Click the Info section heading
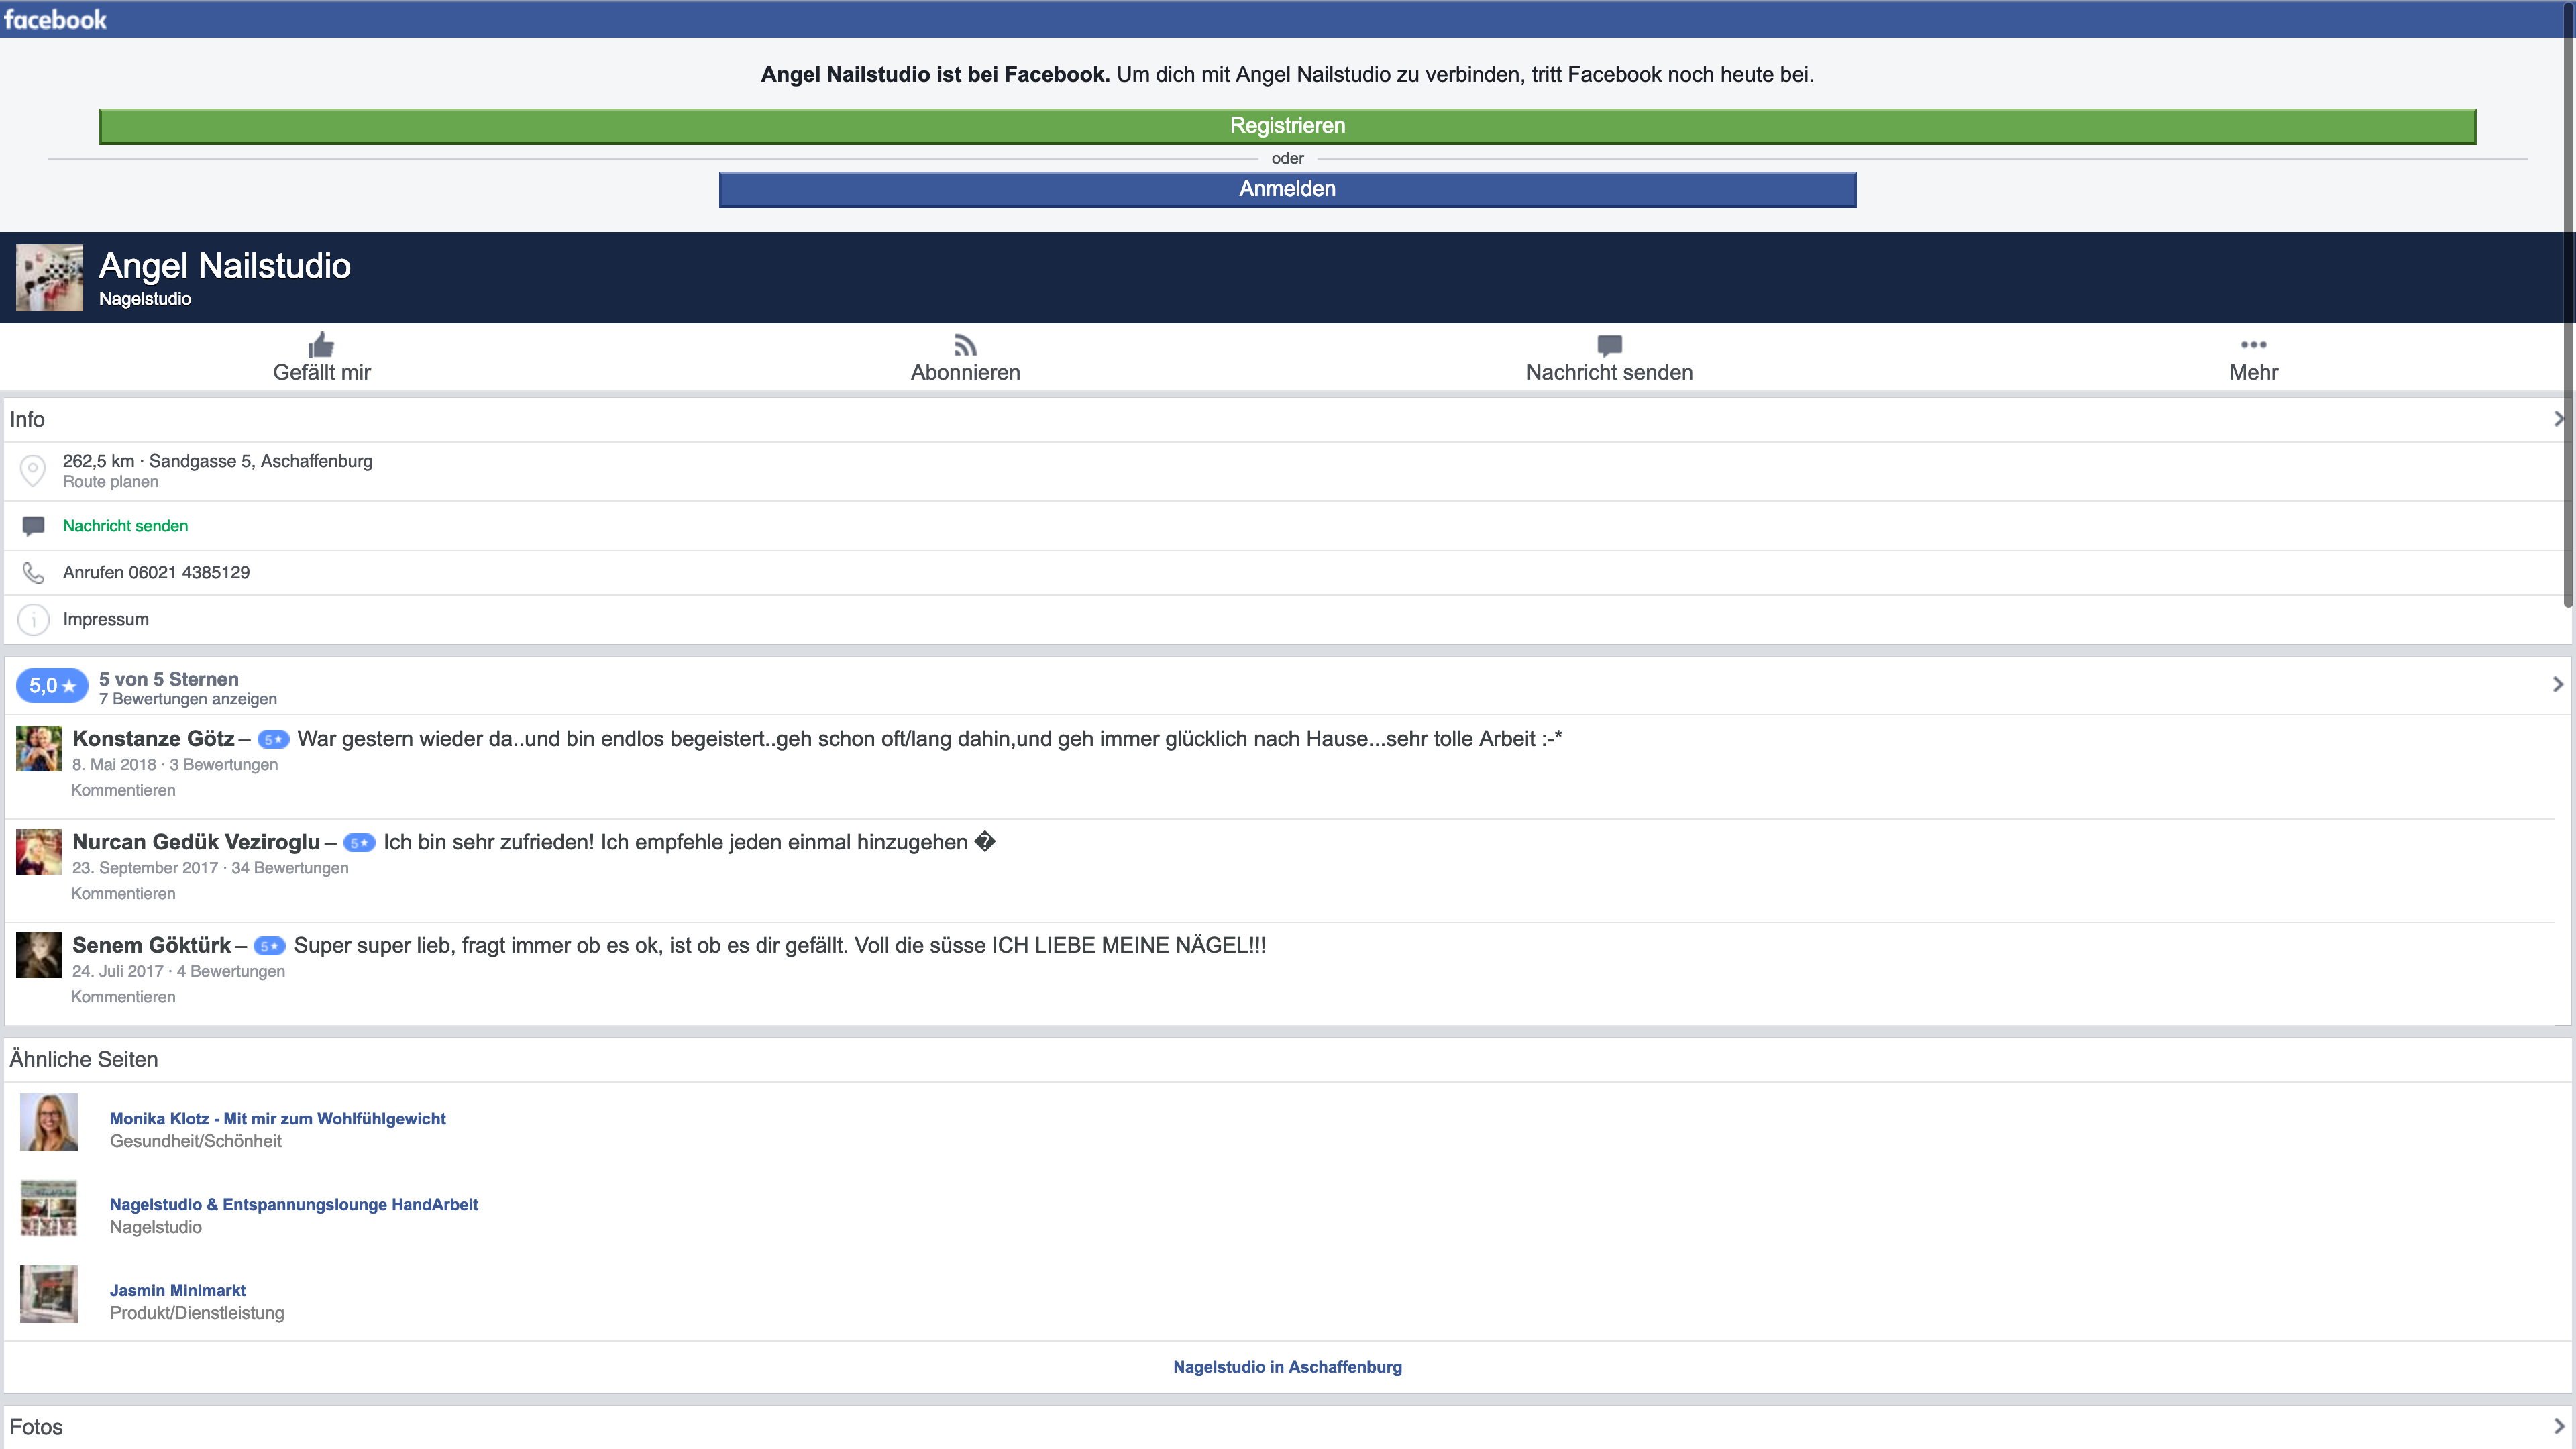The width and height of the screenshot is (2576, 1449). click(27, 419)
